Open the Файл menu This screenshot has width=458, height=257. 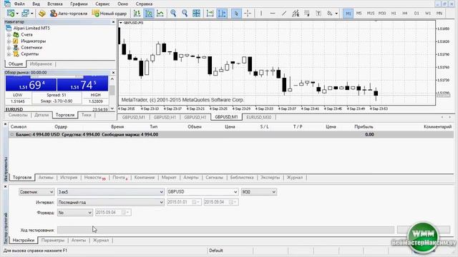point(19,4)
